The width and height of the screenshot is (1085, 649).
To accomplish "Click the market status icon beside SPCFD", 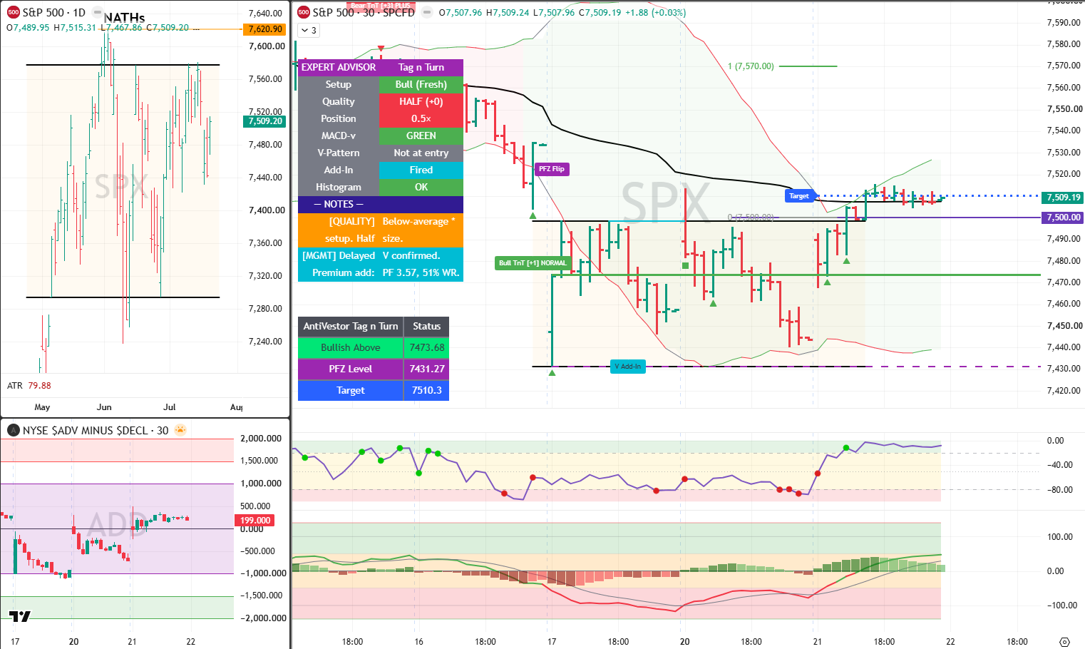I will (426, 12).
